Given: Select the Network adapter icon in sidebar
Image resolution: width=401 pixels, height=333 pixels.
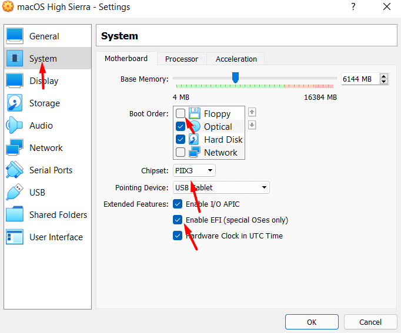Looking at the screenshot, I should [15, 148].
